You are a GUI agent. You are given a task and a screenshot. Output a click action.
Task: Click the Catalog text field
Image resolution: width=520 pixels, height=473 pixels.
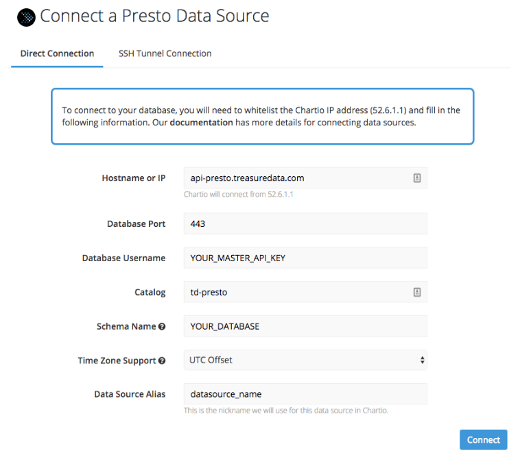point(298,292)
